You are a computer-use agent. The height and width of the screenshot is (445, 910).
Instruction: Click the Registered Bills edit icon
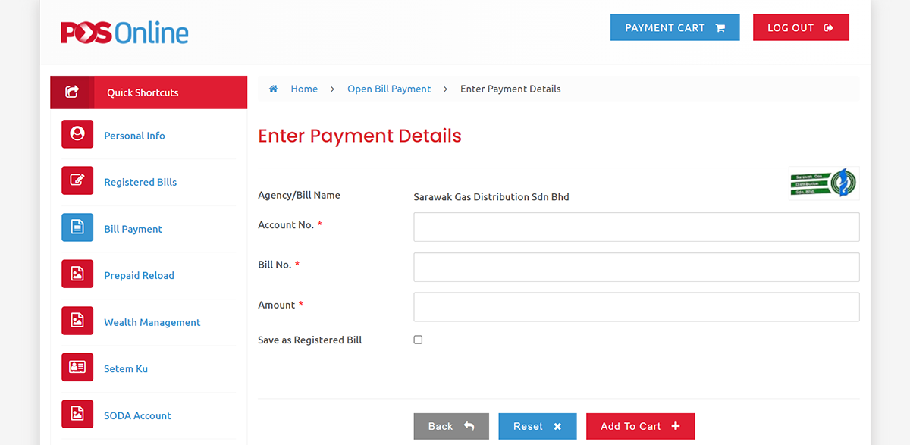coord(77,180)
